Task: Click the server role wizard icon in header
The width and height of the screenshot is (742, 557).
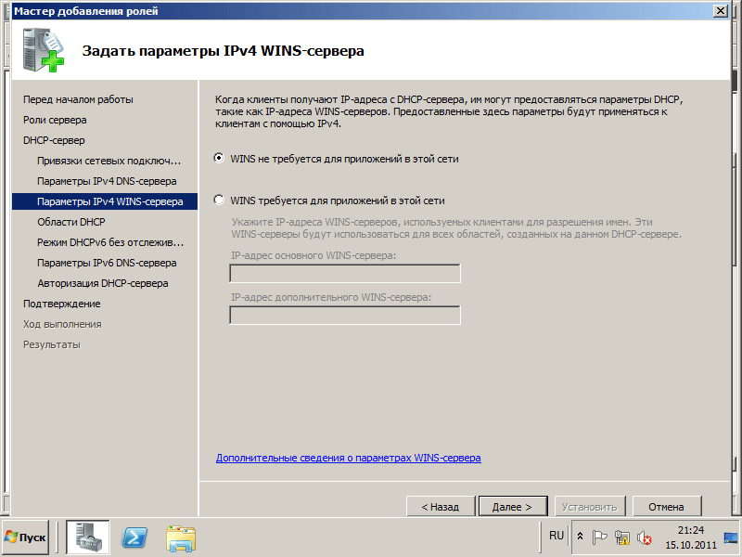Action: click(x=43, y=50)
